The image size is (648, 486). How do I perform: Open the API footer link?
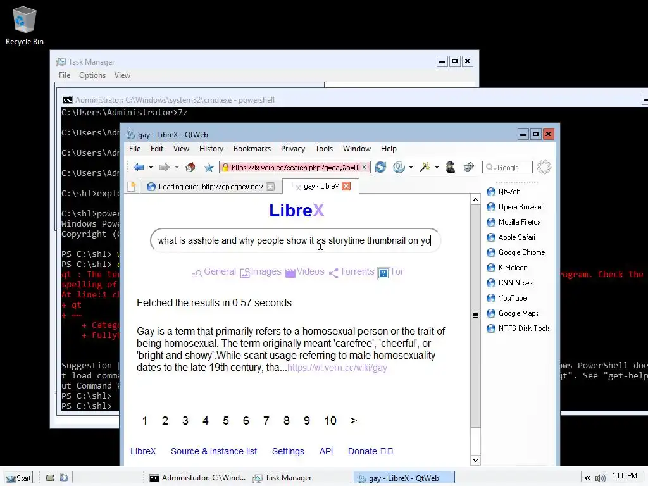tap(326, 451)
